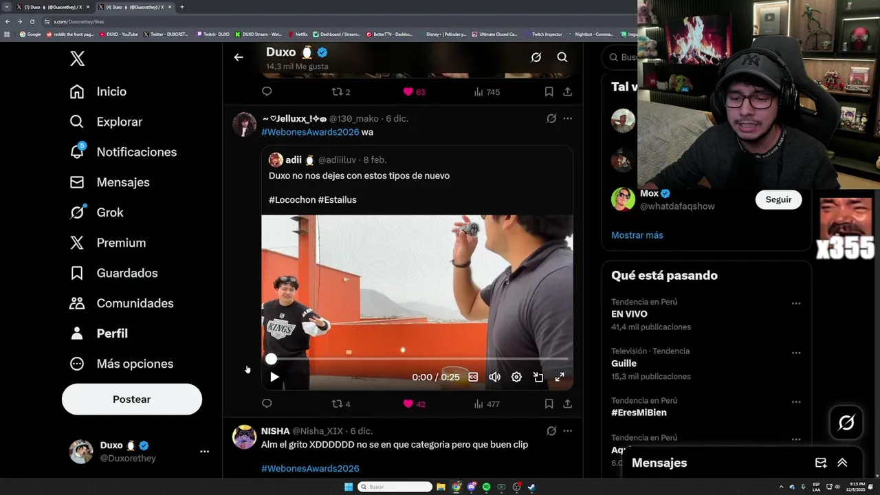Open Grok from the sidebar
This screenshot has height=495, width=880.
pyautogui.click(x=96, y=212)
